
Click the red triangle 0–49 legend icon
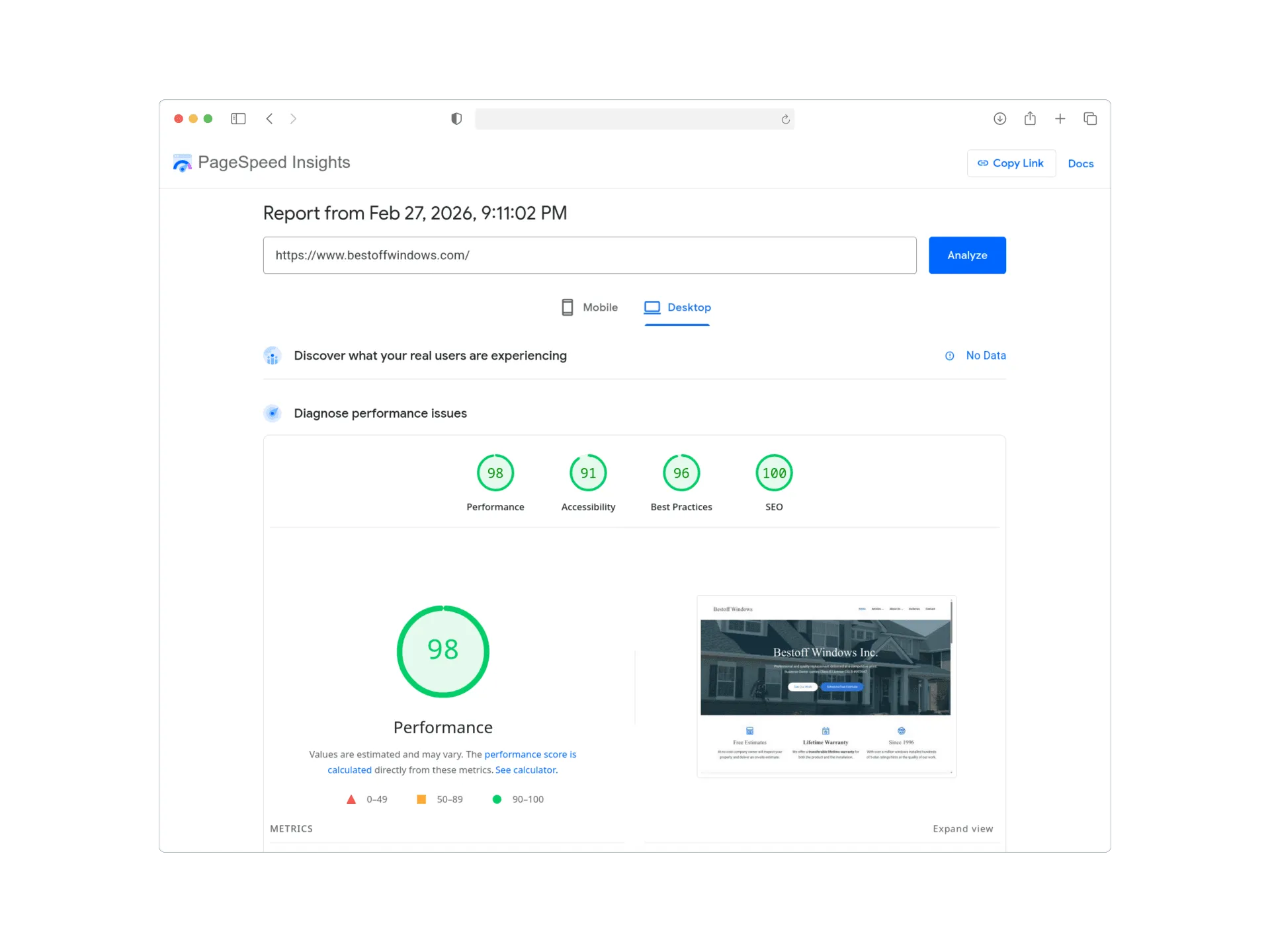(351, 799)
